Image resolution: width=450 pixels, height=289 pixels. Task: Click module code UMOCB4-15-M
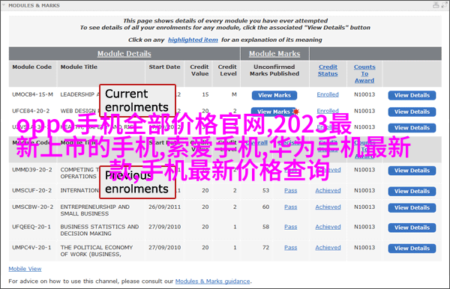tap(32, 94)
